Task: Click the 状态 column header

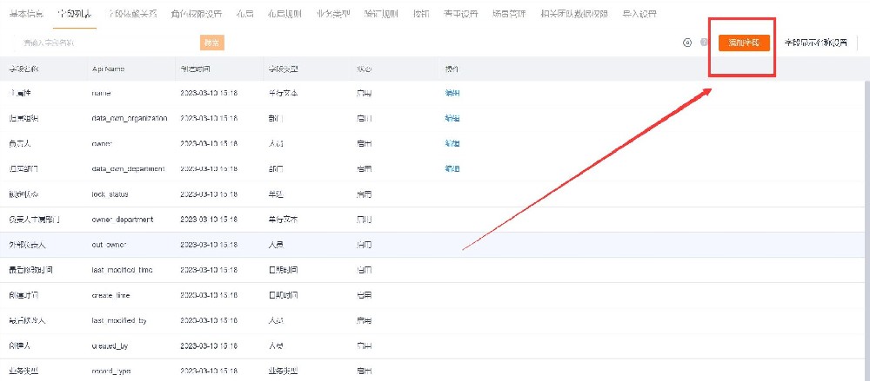Action: 364,69
